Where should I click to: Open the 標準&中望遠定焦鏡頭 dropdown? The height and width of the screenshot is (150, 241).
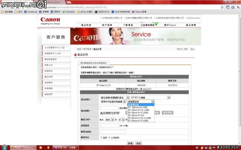(x=113, y=102)
